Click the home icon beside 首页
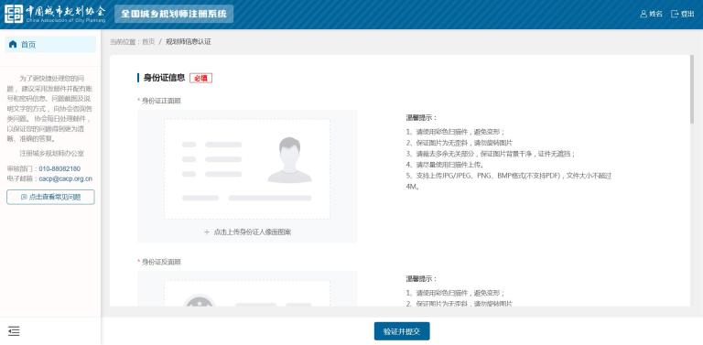This screenshot has width=703, height=345. point(13,44)
